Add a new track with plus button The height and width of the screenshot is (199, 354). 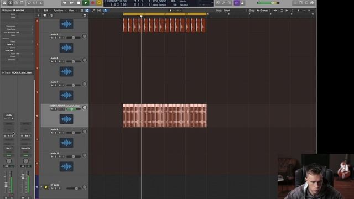coord(38,15)
